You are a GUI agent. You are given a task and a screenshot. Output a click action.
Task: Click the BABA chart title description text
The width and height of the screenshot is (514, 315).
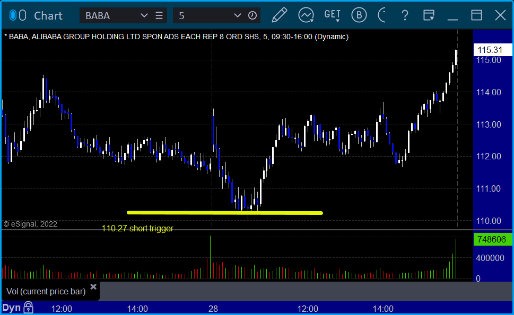176,37
